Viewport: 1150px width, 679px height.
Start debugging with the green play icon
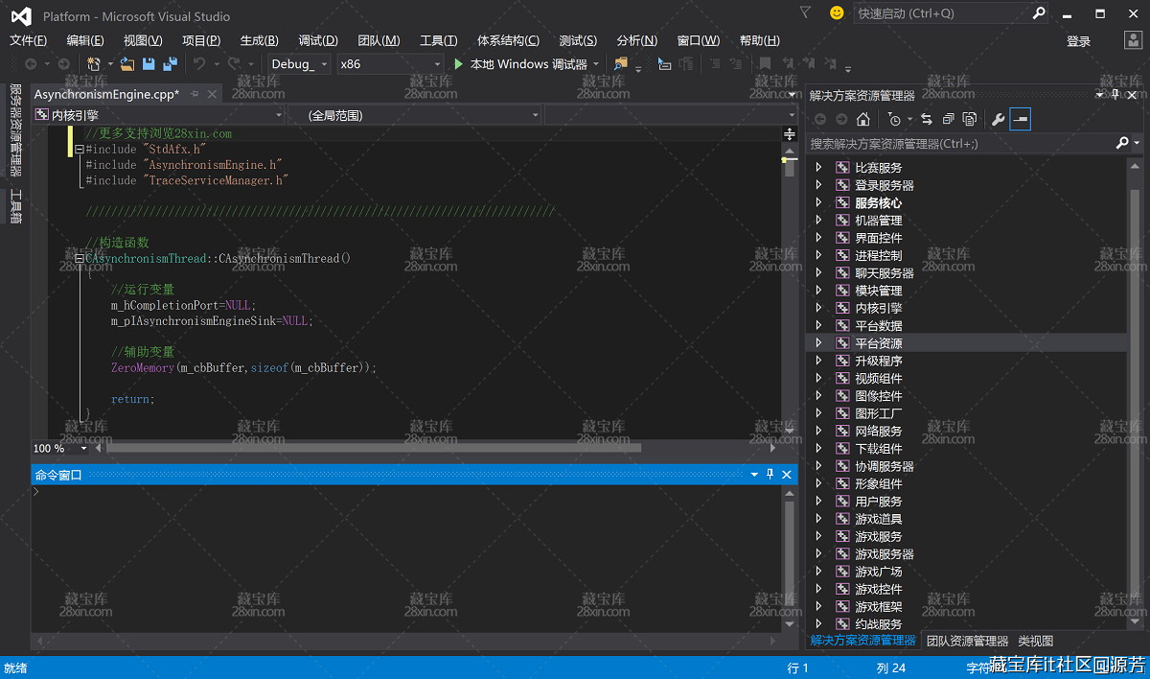458,64
